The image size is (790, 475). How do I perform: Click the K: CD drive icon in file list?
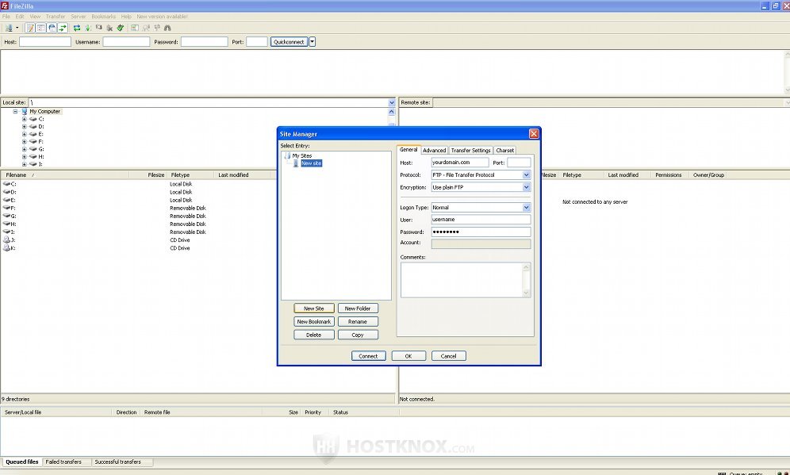[x=6, y=248]
